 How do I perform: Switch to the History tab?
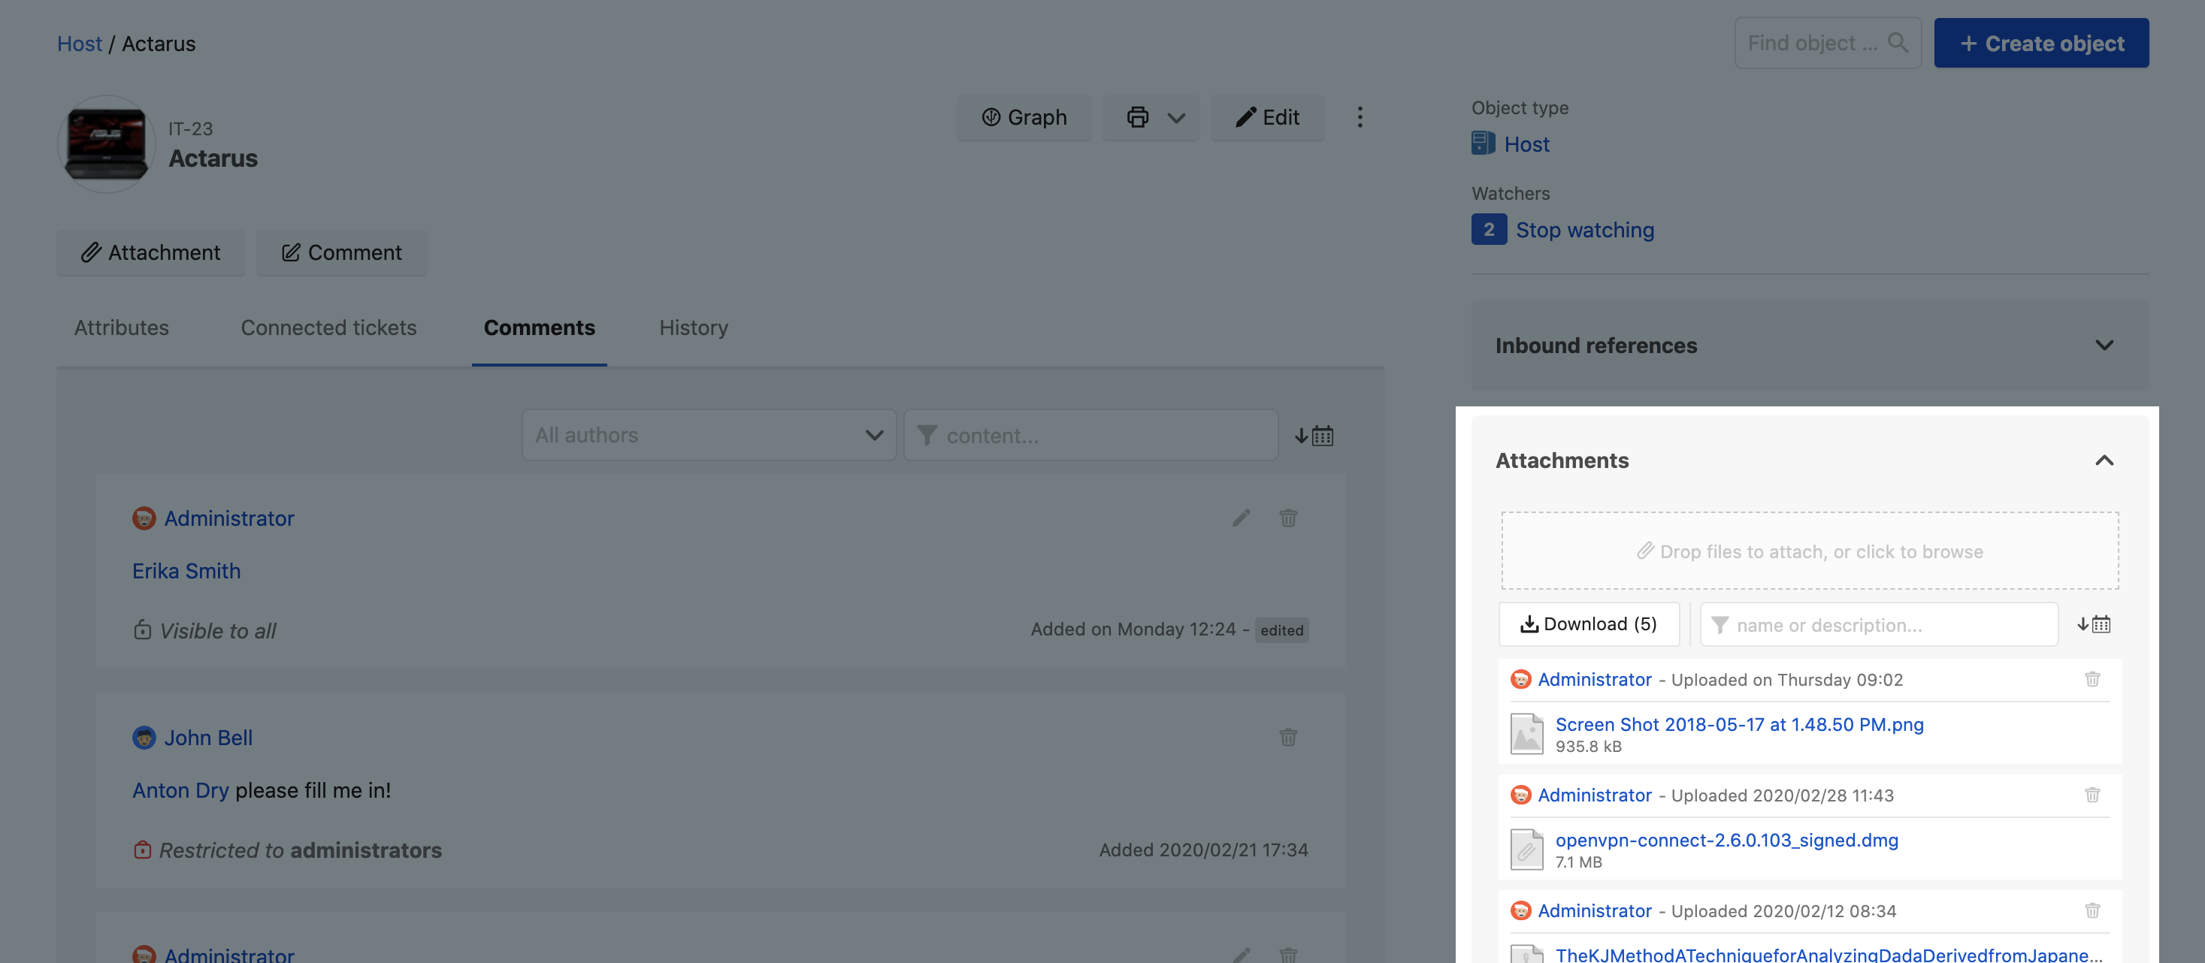pyautogui.click(x=692, y=328)
